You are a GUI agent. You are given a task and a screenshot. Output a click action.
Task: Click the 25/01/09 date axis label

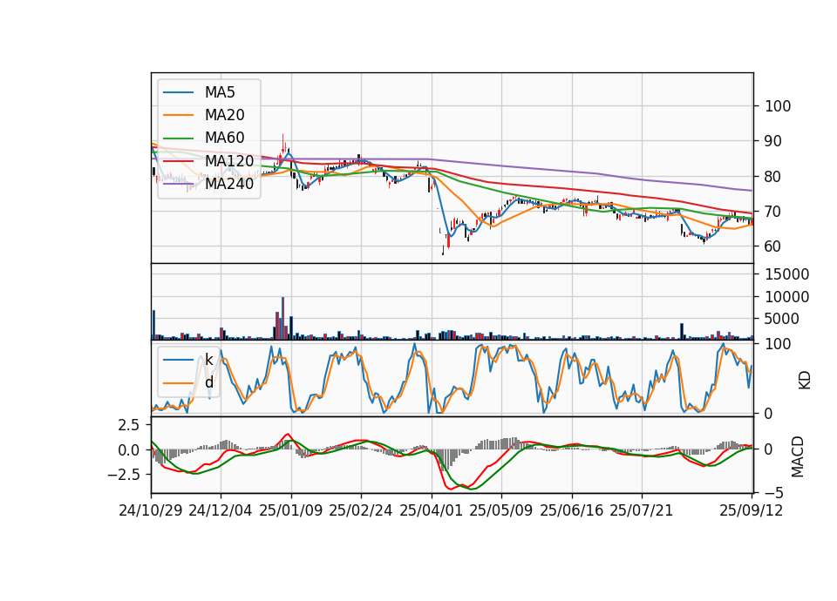291,510
